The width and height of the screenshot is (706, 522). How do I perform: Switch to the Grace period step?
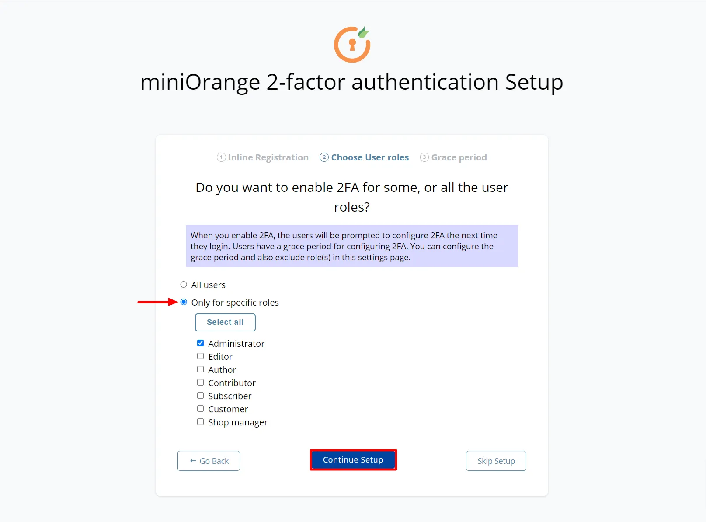click(459, 157)
